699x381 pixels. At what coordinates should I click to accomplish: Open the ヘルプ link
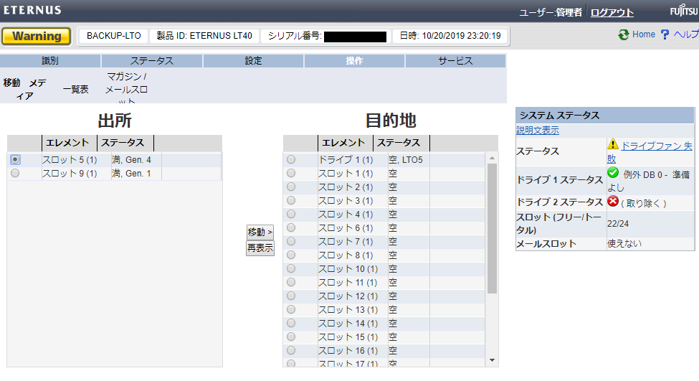(x=685, y=34)
